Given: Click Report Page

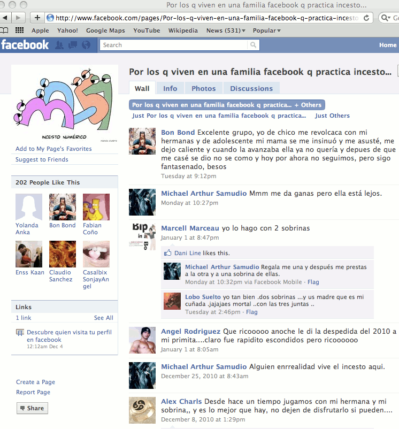Looking at the screenshot, I should (33, 392).
